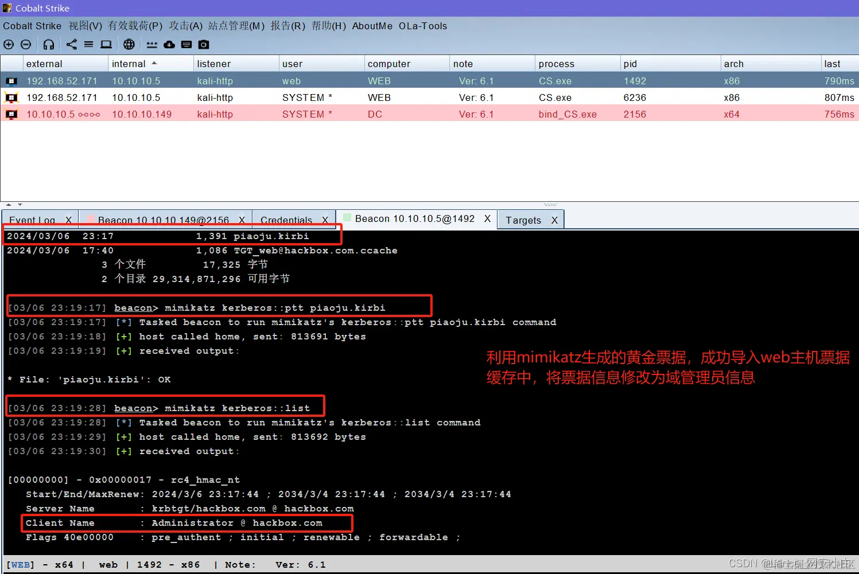Click the x64 arch cell
The width and height of the screenshot is (859, 574).
point(732,114)
